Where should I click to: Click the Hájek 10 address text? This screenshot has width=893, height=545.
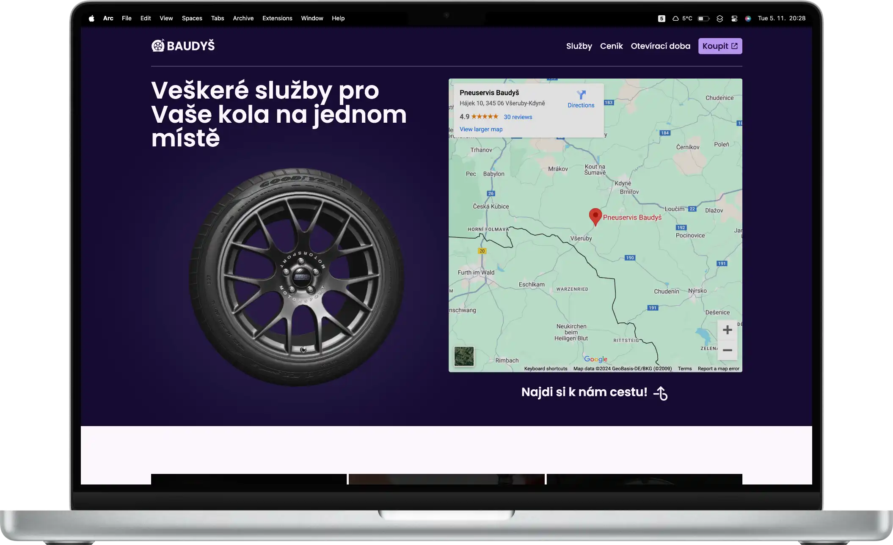[502, 103]
